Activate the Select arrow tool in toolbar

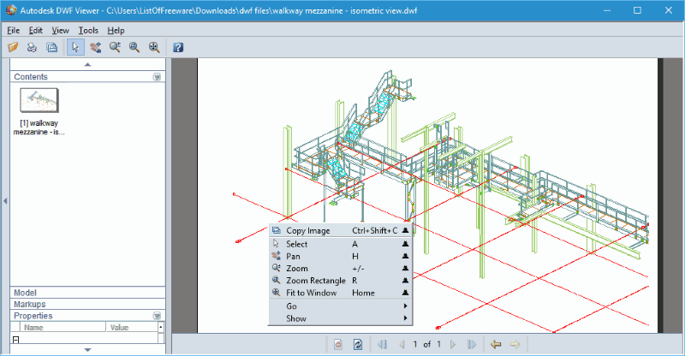click(75, 47)
